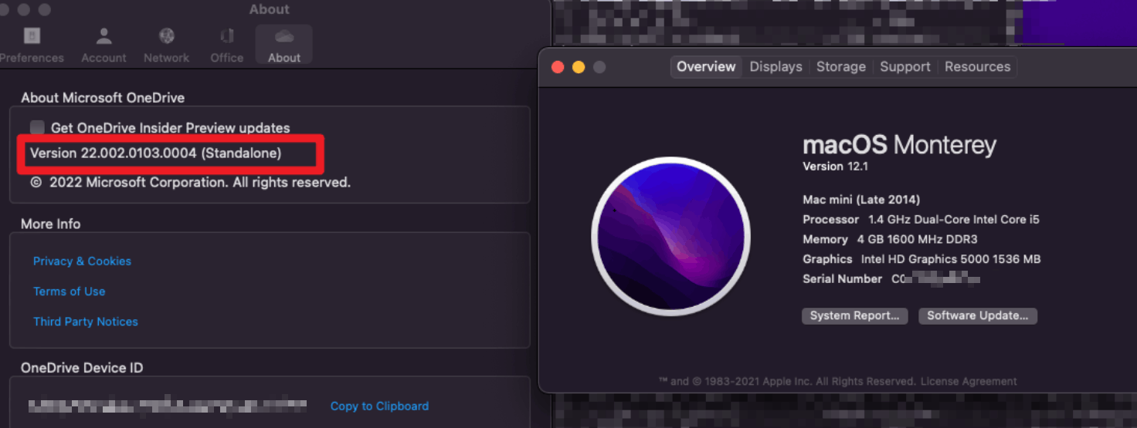The height and width of the screenshot is (428, 1137).
Task: Click the Serial Number line
Action: 892,279
